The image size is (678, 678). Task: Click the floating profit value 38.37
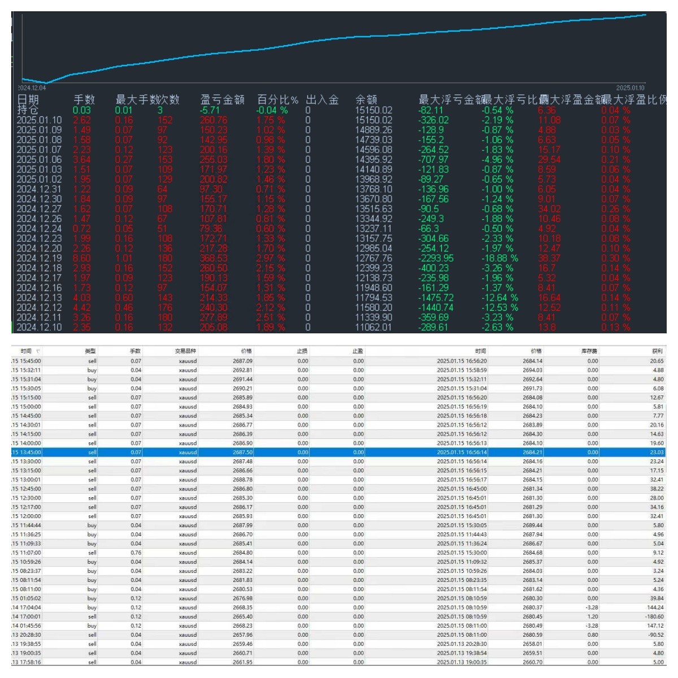pos(549,258)
